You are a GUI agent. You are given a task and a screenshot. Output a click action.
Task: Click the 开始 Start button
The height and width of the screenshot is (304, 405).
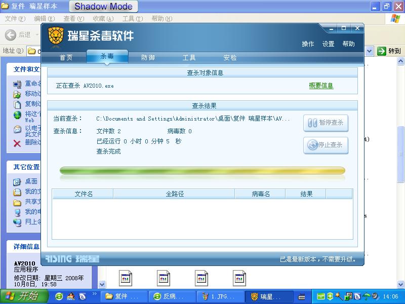24,296
